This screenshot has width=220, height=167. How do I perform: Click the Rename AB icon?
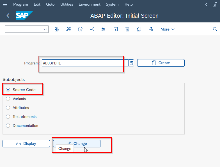click(x=151, y=29)
